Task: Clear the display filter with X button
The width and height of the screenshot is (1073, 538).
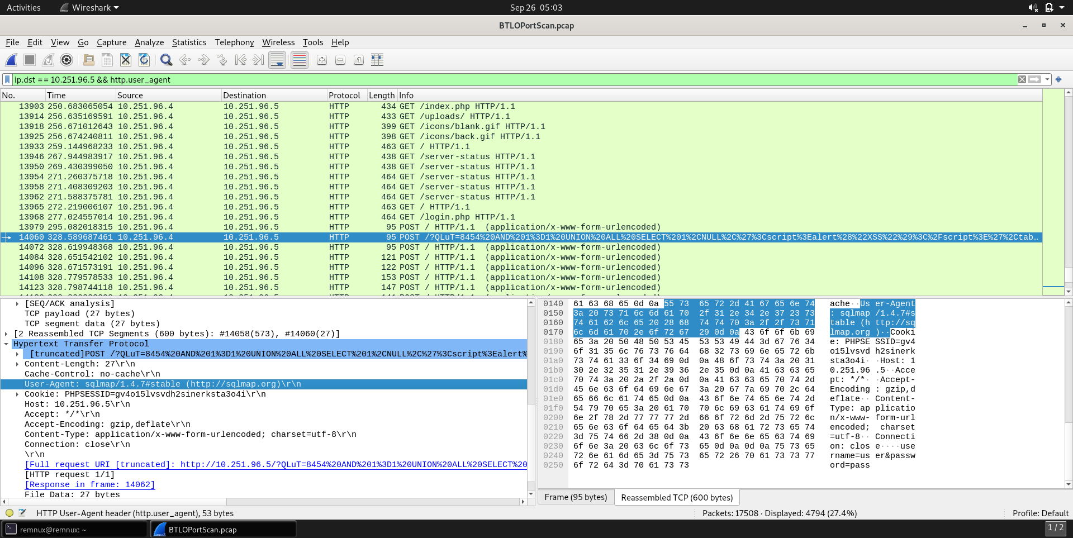Action: [x=1022, y=80]
